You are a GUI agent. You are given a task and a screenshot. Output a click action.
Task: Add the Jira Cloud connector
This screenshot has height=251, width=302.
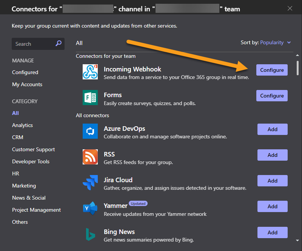pos(272,181)
